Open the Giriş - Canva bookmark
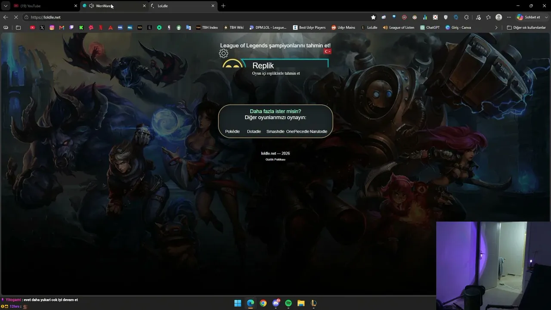The height and width of the screenshot is (310, 551). [x=458, y=28]
